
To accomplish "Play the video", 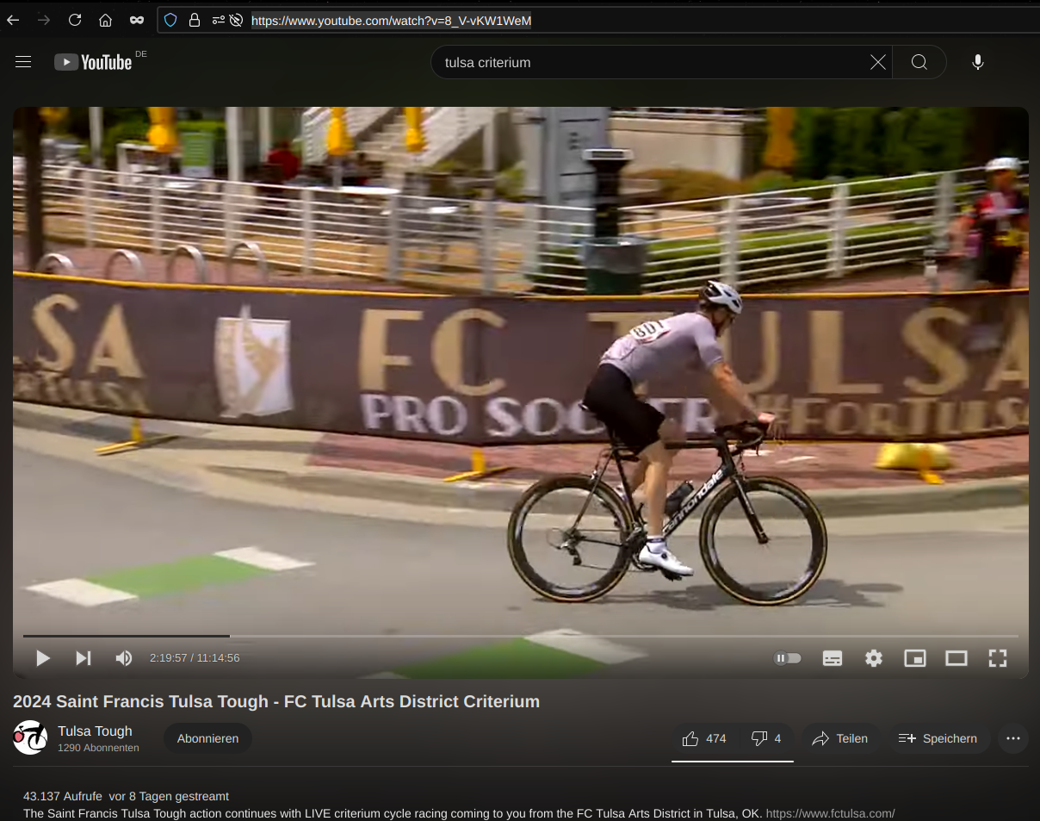I will tap(42, 658).
